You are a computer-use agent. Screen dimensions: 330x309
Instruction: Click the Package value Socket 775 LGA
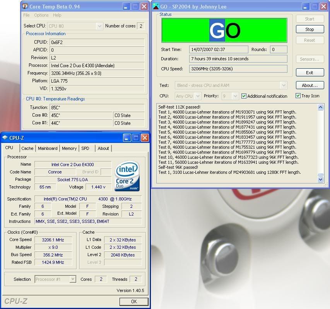coord(73,180)
